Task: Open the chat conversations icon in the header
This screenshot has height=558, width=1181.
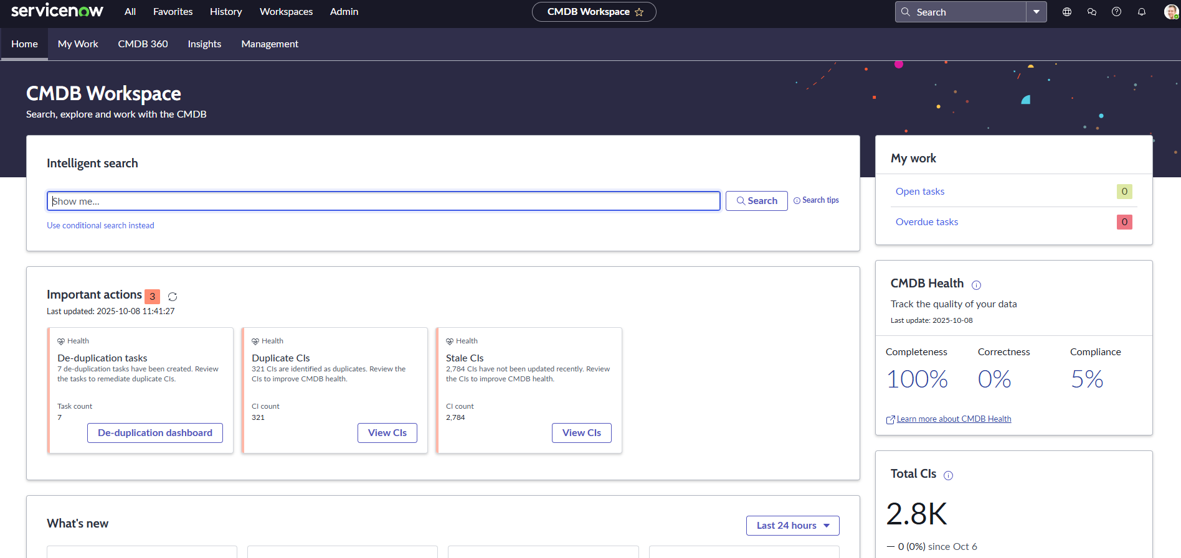Action: coord(1092,12)
